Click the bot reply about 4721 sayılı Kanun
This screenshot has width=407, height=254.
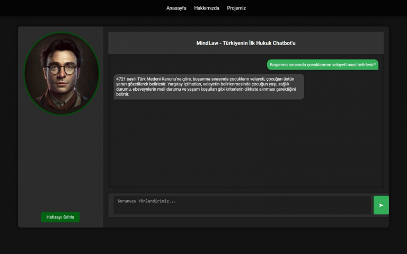[209, 86]
